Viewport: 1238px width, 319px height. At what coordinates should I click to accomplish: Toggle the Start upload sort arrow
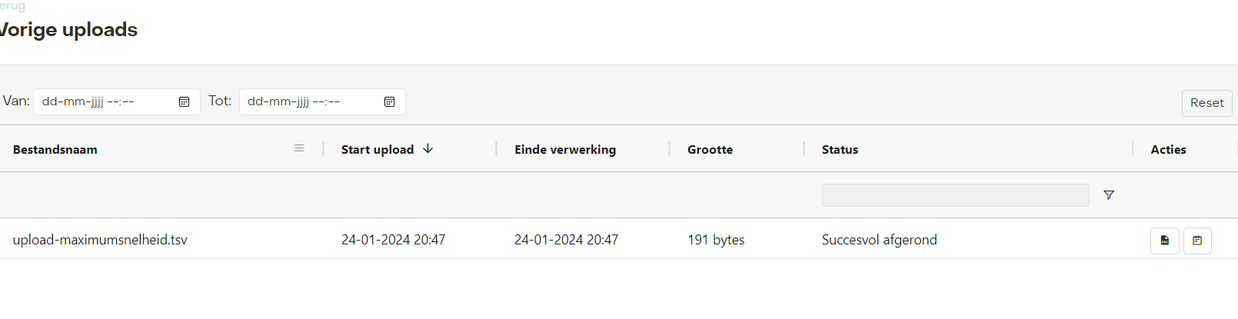click(428, 148)
